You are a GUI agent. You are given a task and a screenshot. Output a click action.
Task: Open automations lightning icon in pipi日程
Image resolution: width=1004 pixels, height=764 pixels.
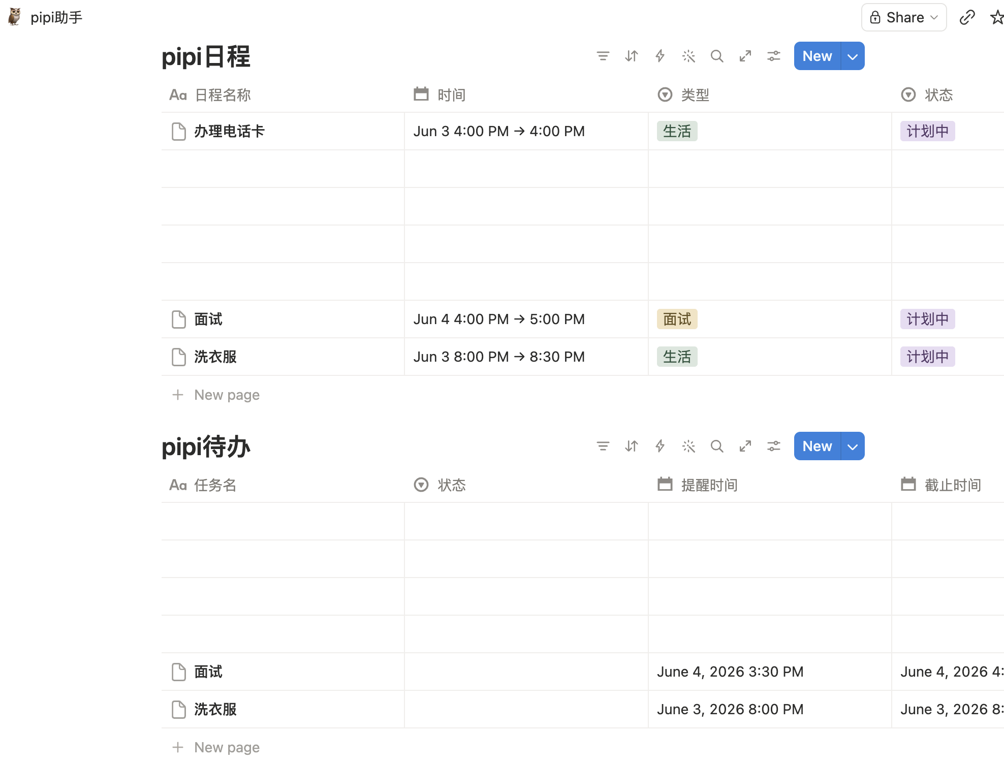click(660, 56)
